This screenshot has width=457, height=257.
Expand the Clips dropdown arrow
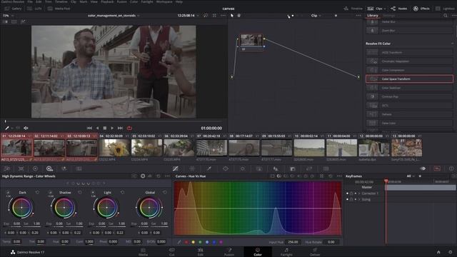(x=385, y=9)
